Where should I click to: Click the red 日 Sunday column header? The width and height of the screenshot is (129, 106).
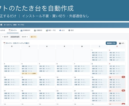tap(117, 46)
